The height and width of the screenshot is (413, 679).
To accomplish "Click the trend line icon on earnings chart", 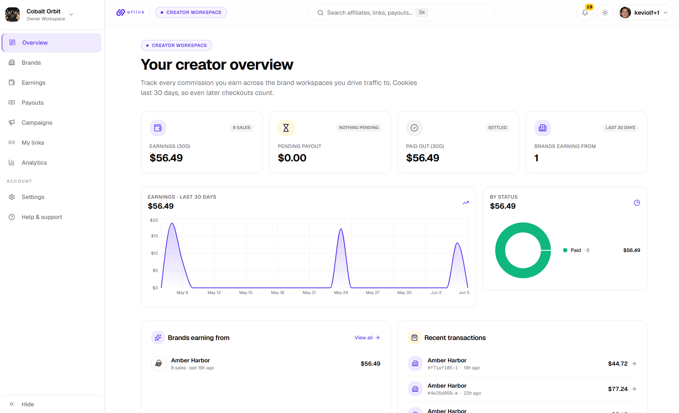I will pyautogui.click(x=466, y=203).
